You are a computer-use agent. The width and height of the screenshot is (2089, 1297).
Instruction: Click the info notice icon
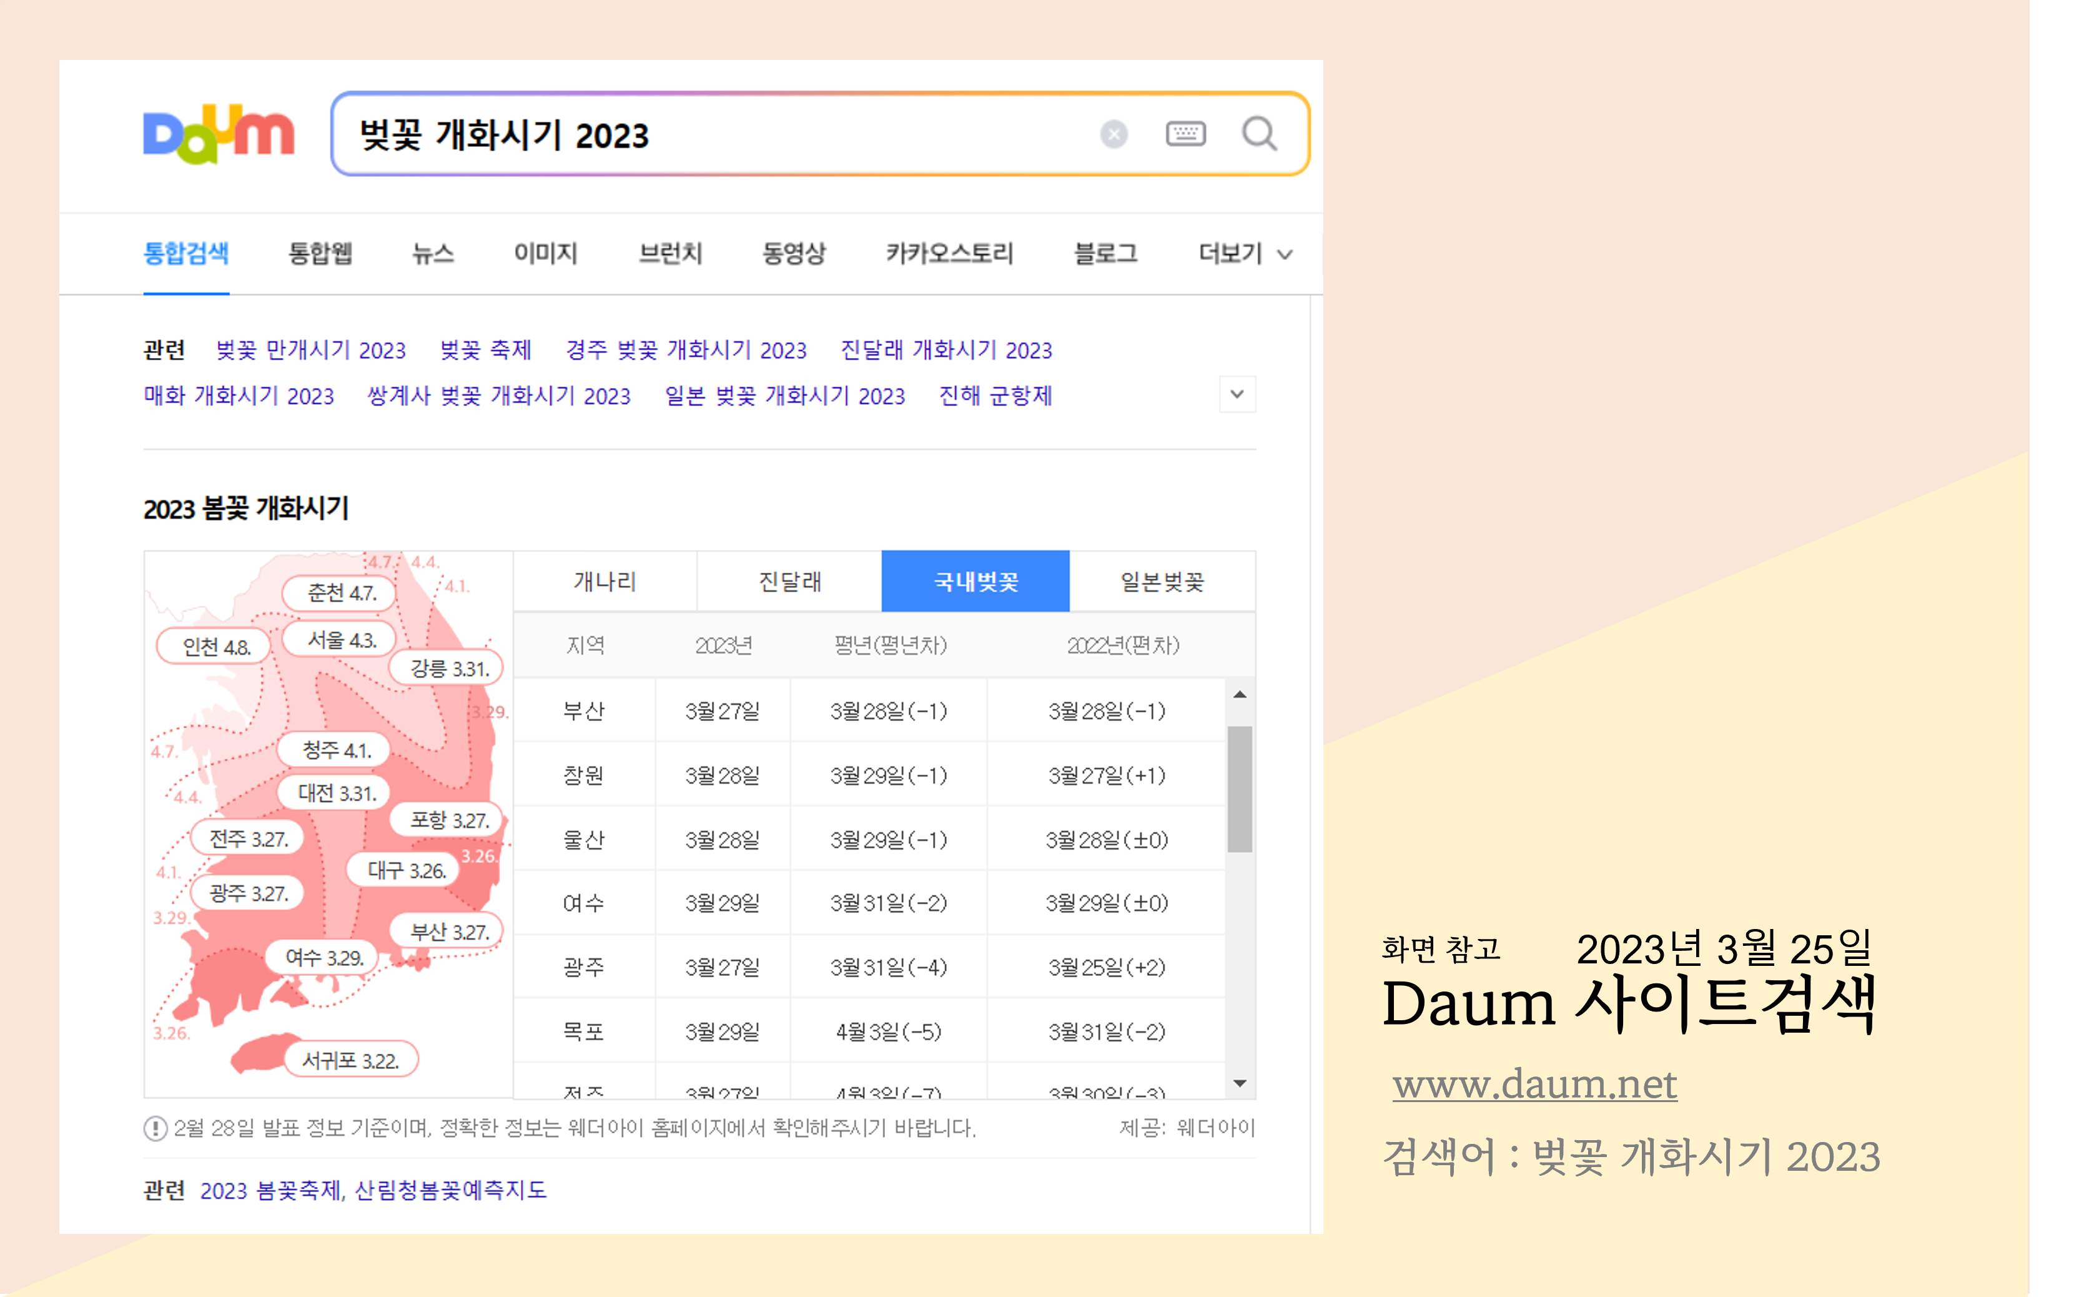pos(155,1128)
